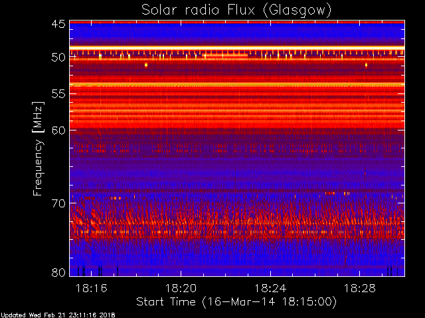Click the '60' frequency tick label
Screen dimensions: 425x318
58,131
